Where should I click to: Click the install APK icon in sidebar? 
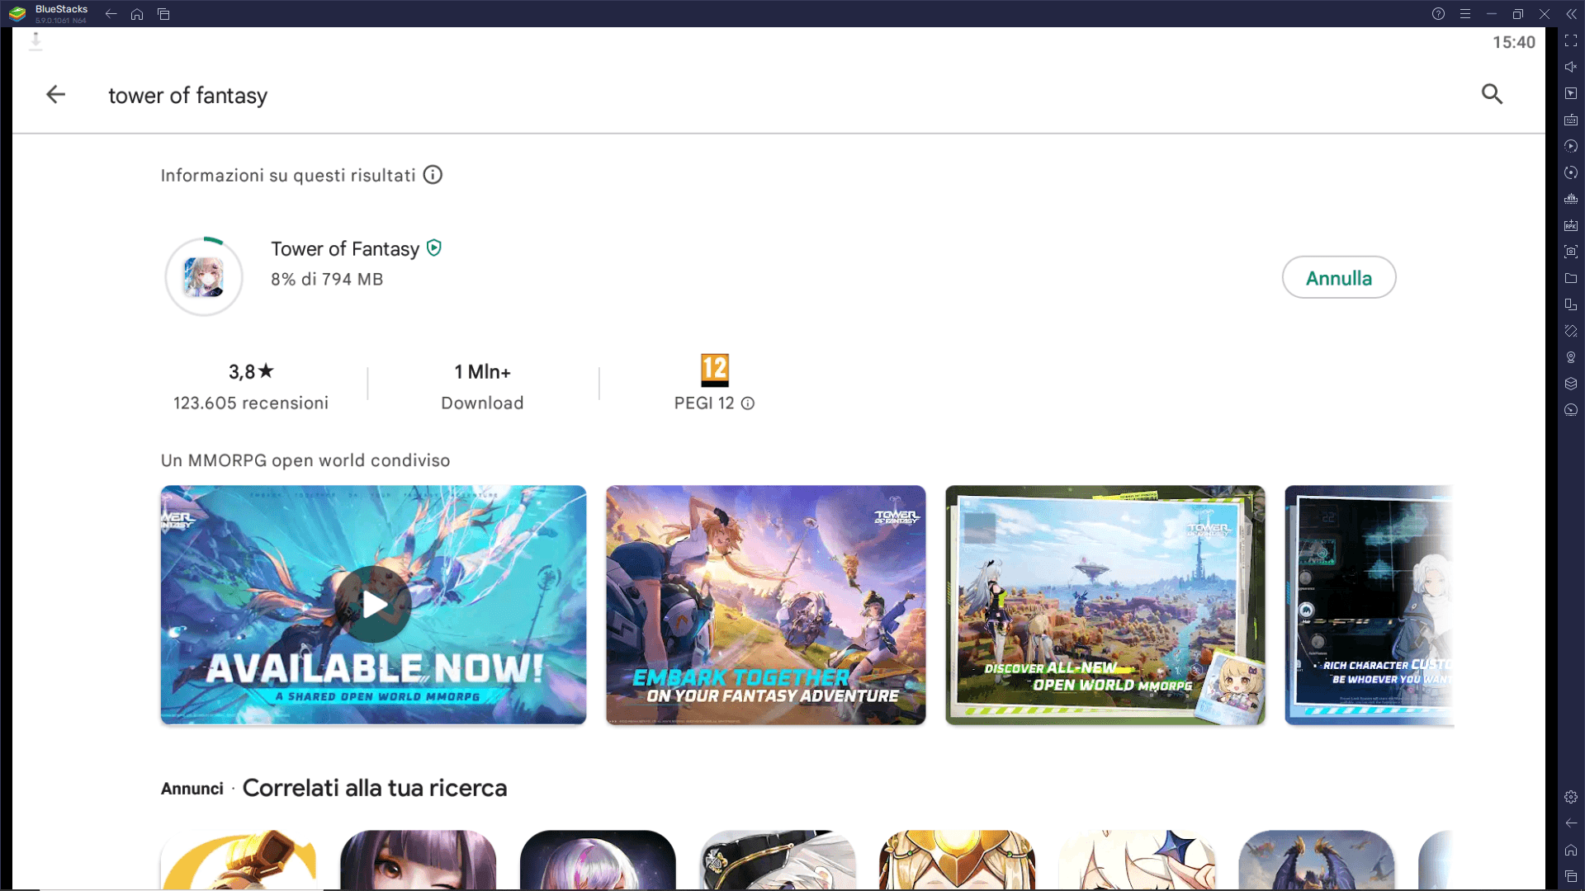(x=1571, y=225)
